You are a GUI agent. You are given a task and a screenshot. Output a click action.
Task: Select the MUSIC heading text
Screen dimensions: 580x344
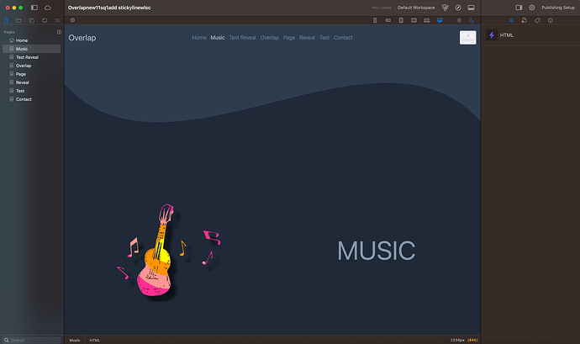377,251
